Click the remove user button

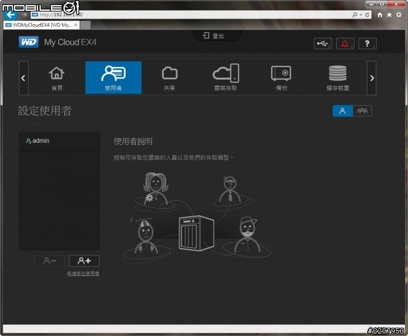(50, 261)
